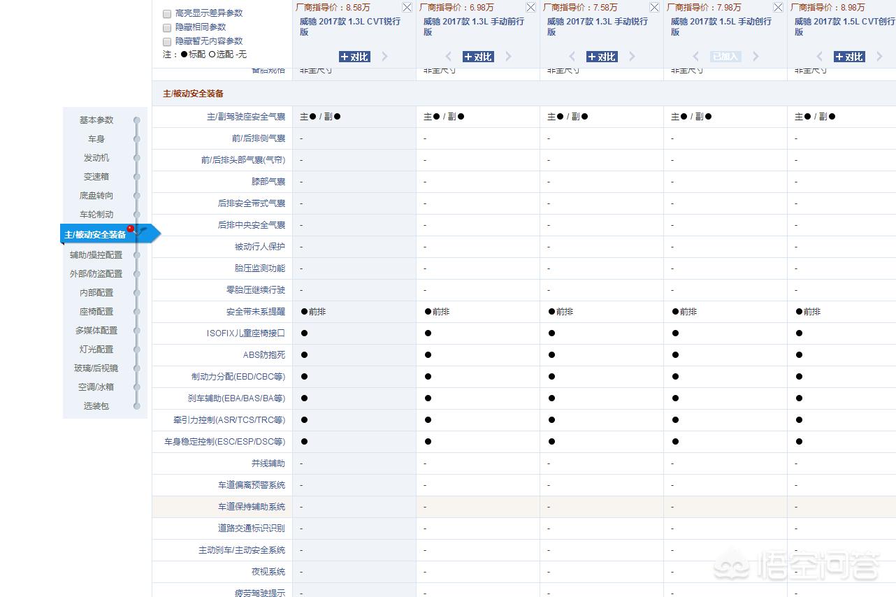Enable 高亮显示差异参数 checkbox
Screen dimensions: 896x597
pyautogui.click(x=167, y=14)
